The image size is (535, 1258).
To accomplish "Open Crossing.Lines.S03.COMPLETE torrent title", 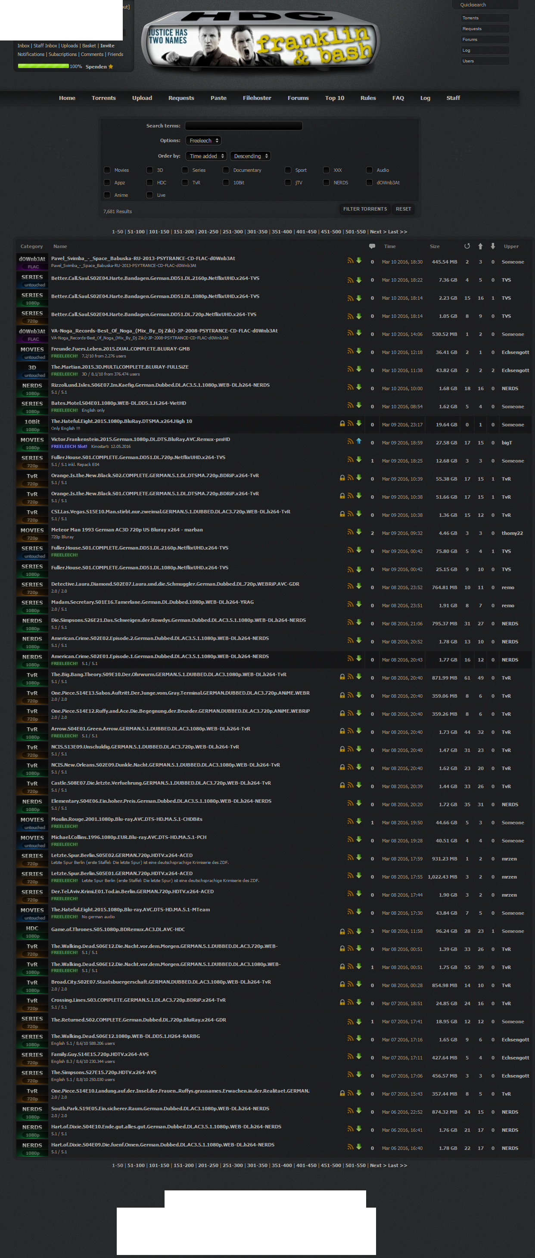I will pyautogui.click(x=138, y=1000).
